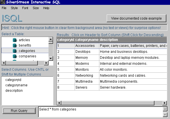
Task: Click the Monitors cell
Action: (87, 70)
